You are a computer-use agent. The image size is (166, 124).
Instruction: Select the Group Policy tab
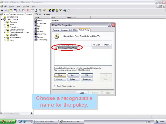[x=84, y=30]
